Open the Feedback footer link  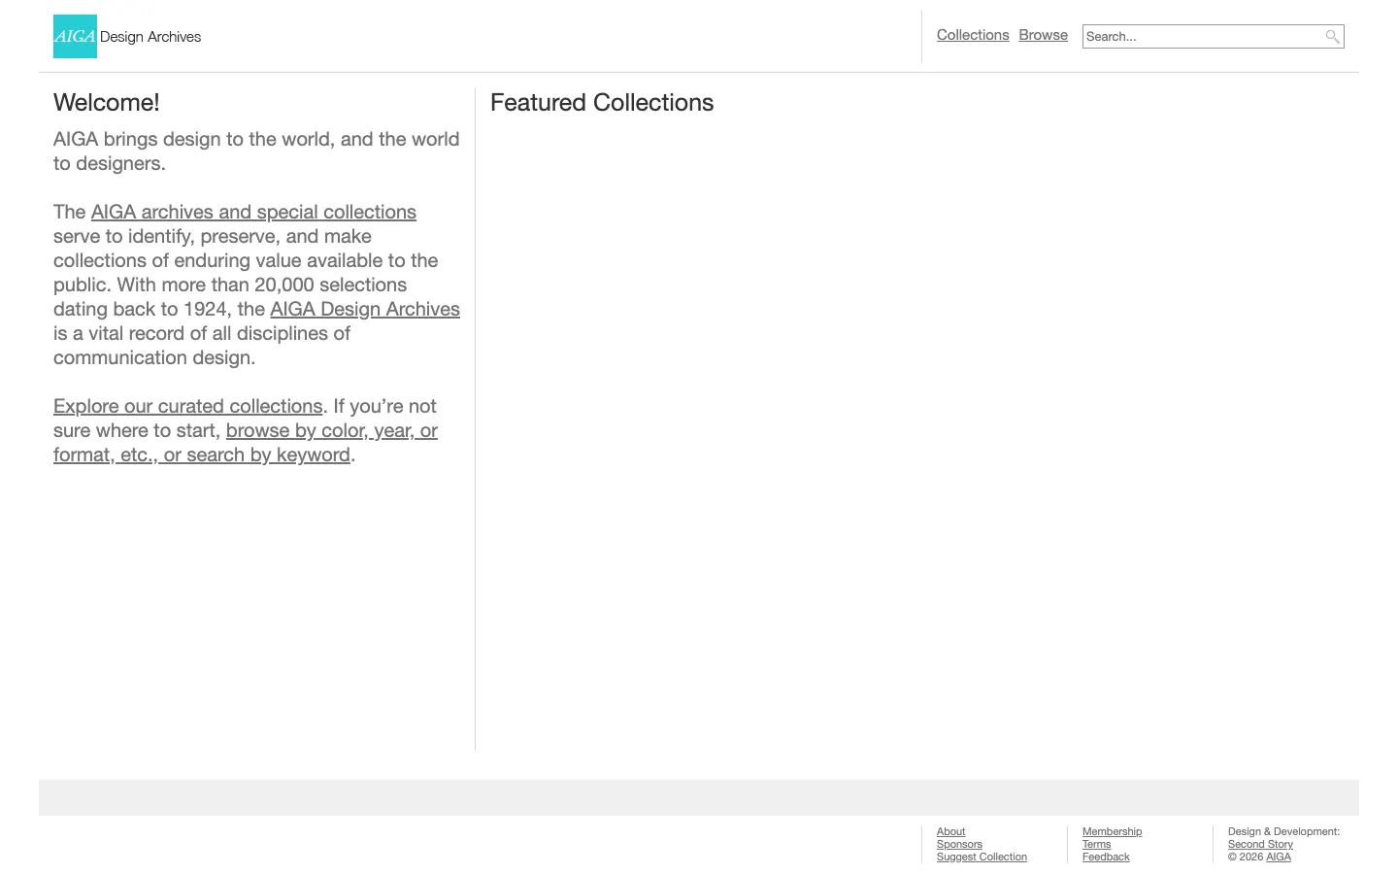click(1106, 857)
